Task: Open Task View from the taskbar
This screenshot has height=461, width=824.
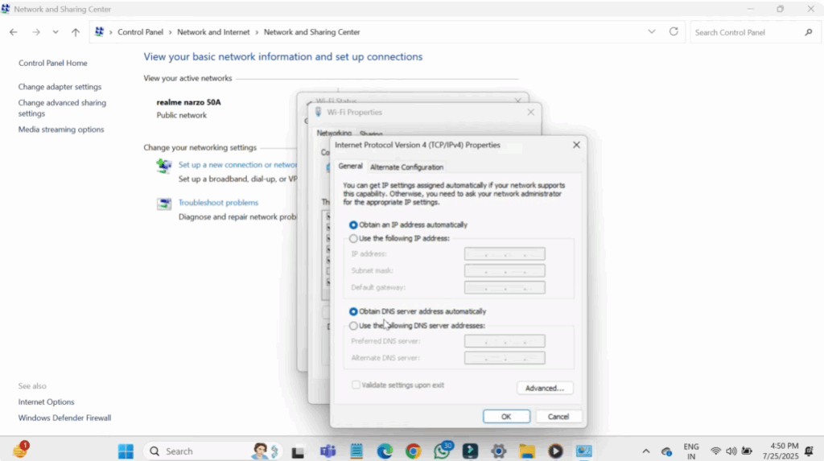Action: pyautogui.click(x=298, y=451)
